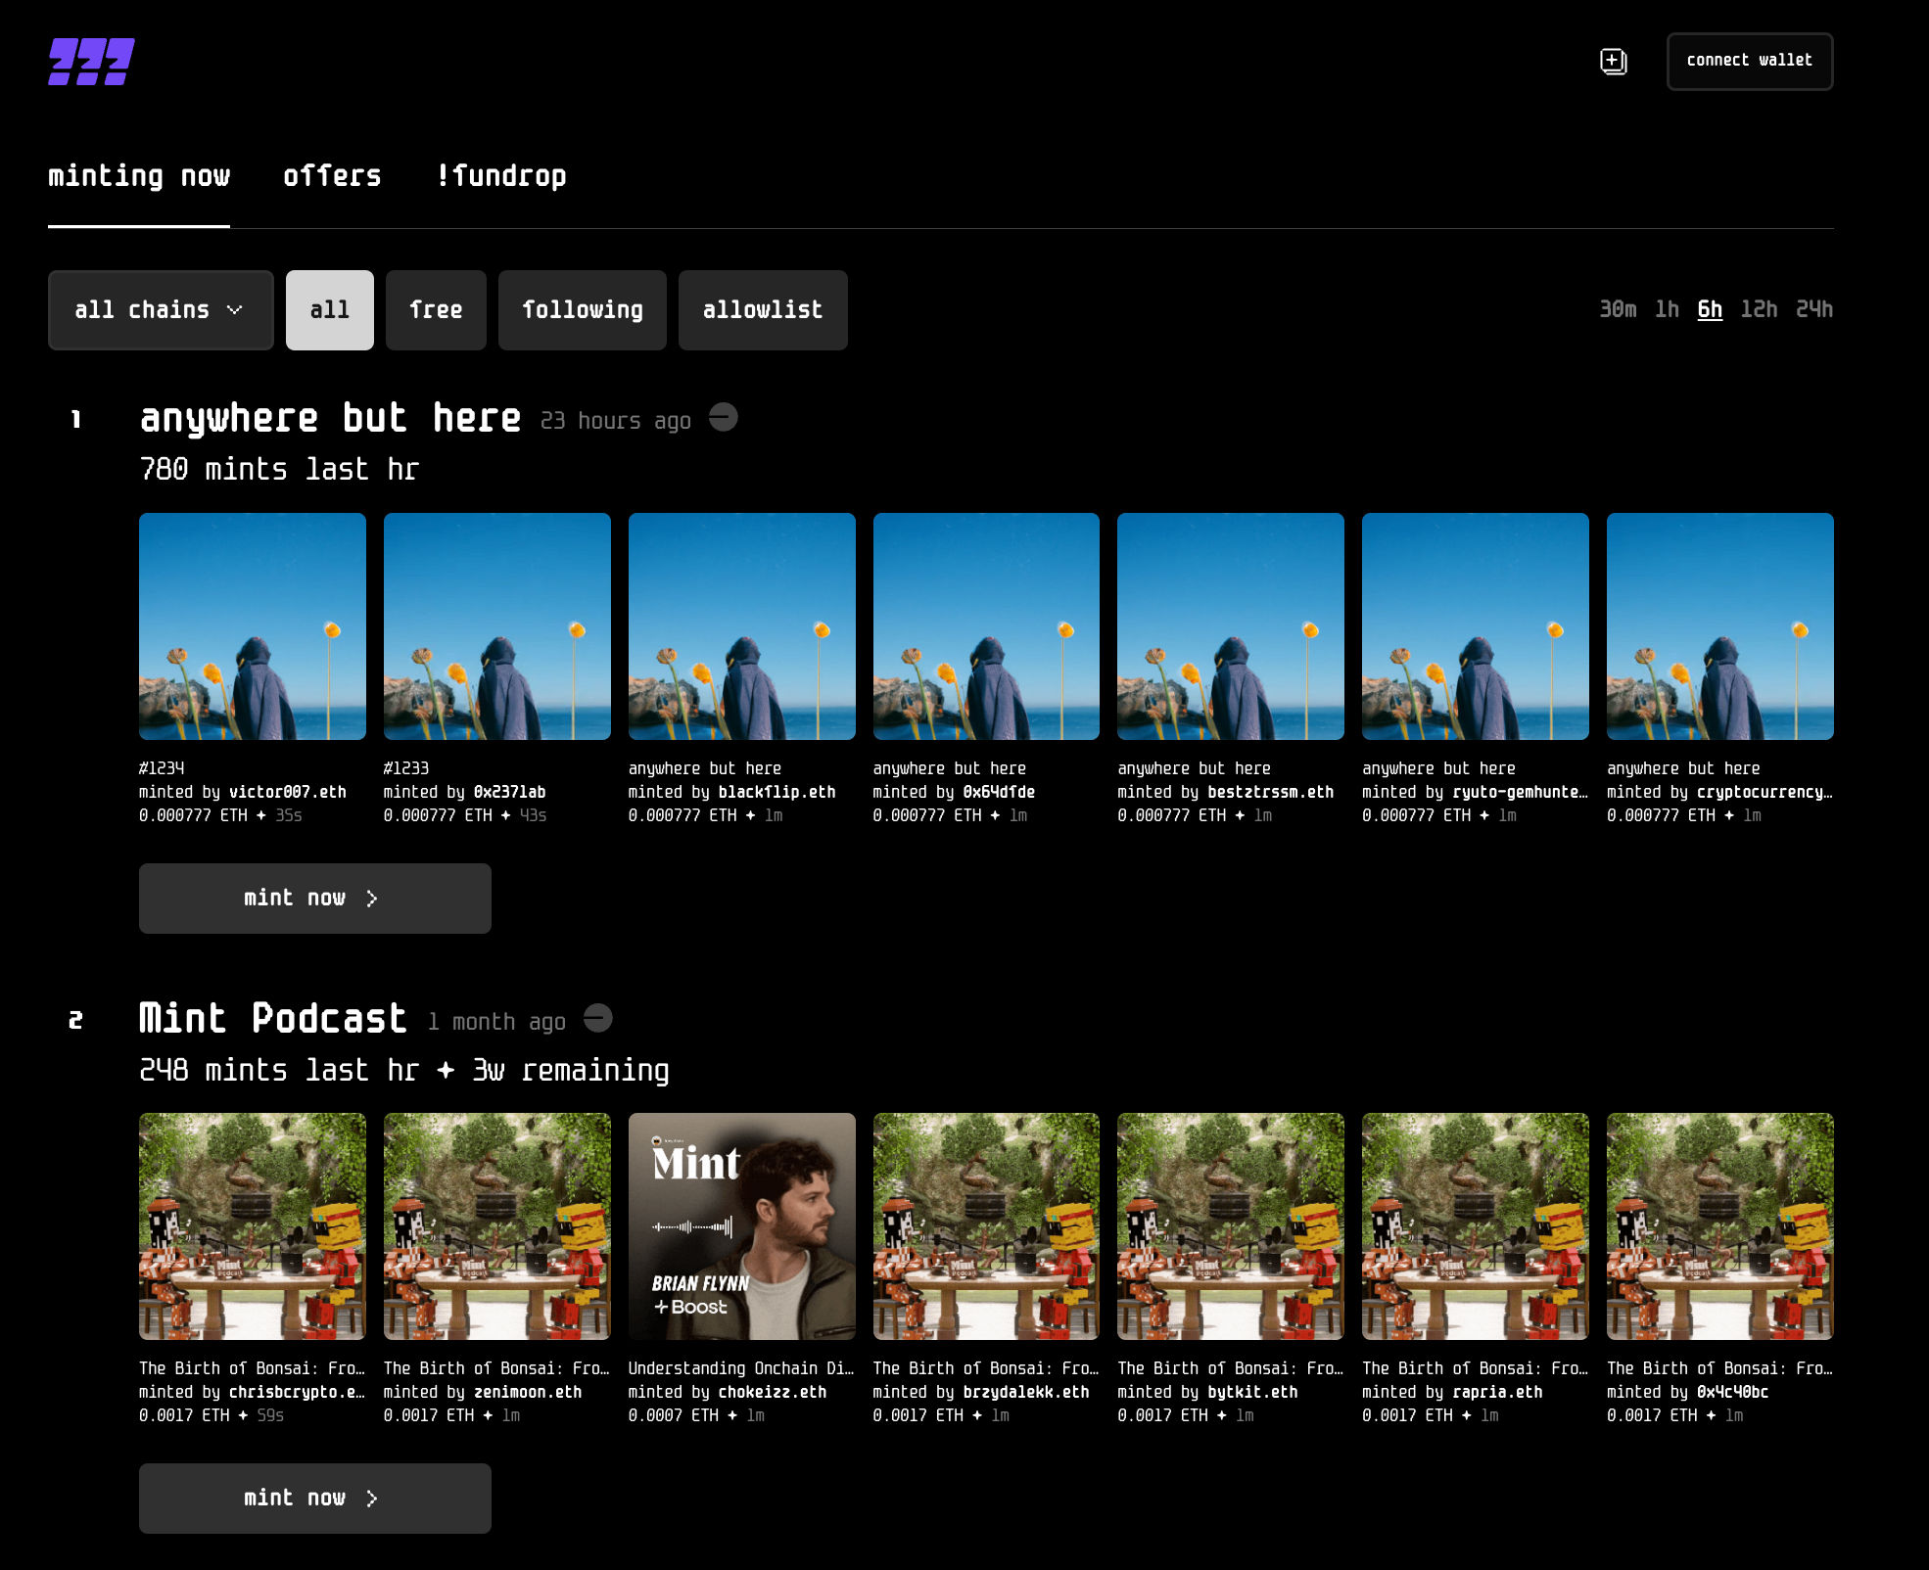The width and height of the screenshot is (1929, 1570).
Task: Open the victor007.eth minter profile
Action: (x=288, y=792)
